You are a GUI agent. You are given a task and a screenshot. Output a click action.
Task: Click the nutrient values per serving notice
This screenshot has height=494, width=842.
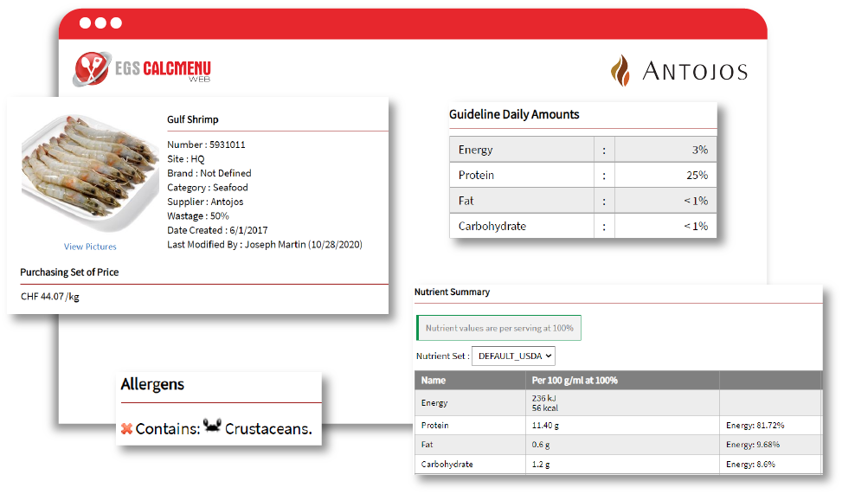(498, 329)
